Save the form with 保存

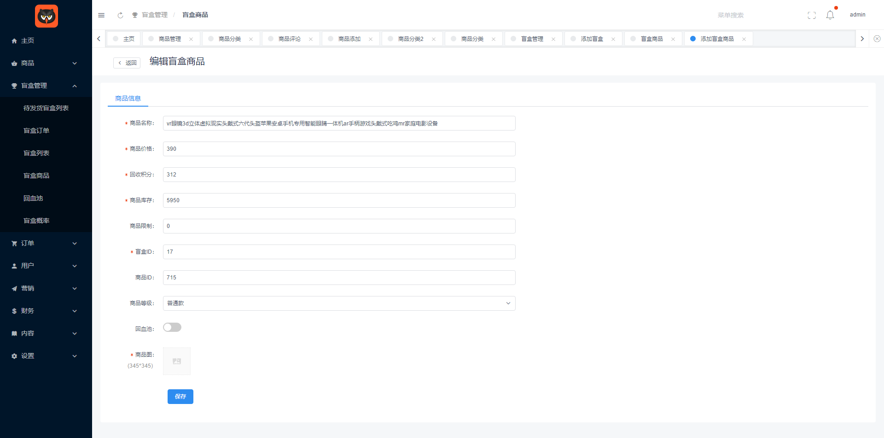(180, 397)
